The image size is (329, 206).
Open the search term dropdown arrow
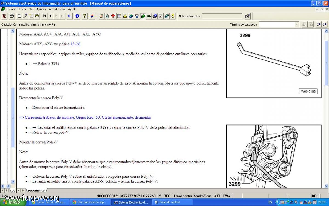[297, 24]
